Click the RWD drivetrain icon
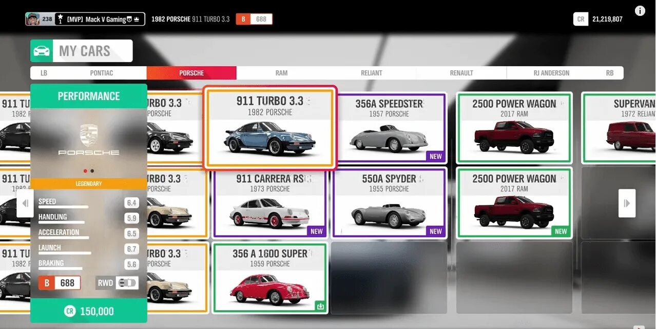This screenshot has height=329, width=656. 127,283
